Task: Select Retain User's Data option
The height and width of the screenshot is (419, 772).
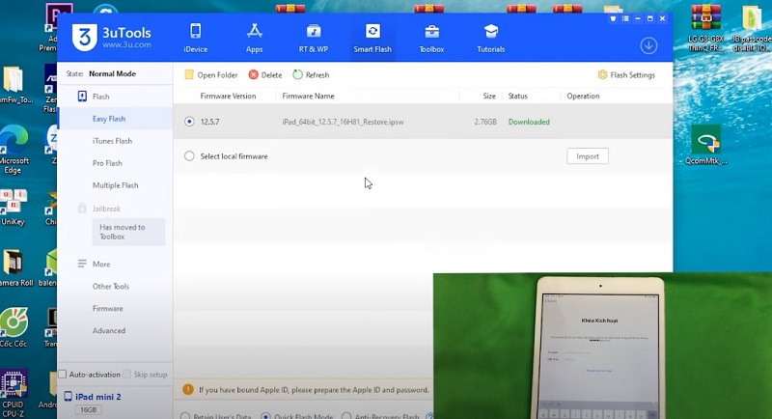Action: (185, 416)
